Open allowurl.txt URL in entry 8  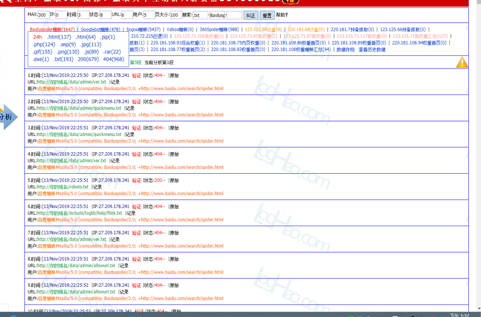(x=76, y=266)
